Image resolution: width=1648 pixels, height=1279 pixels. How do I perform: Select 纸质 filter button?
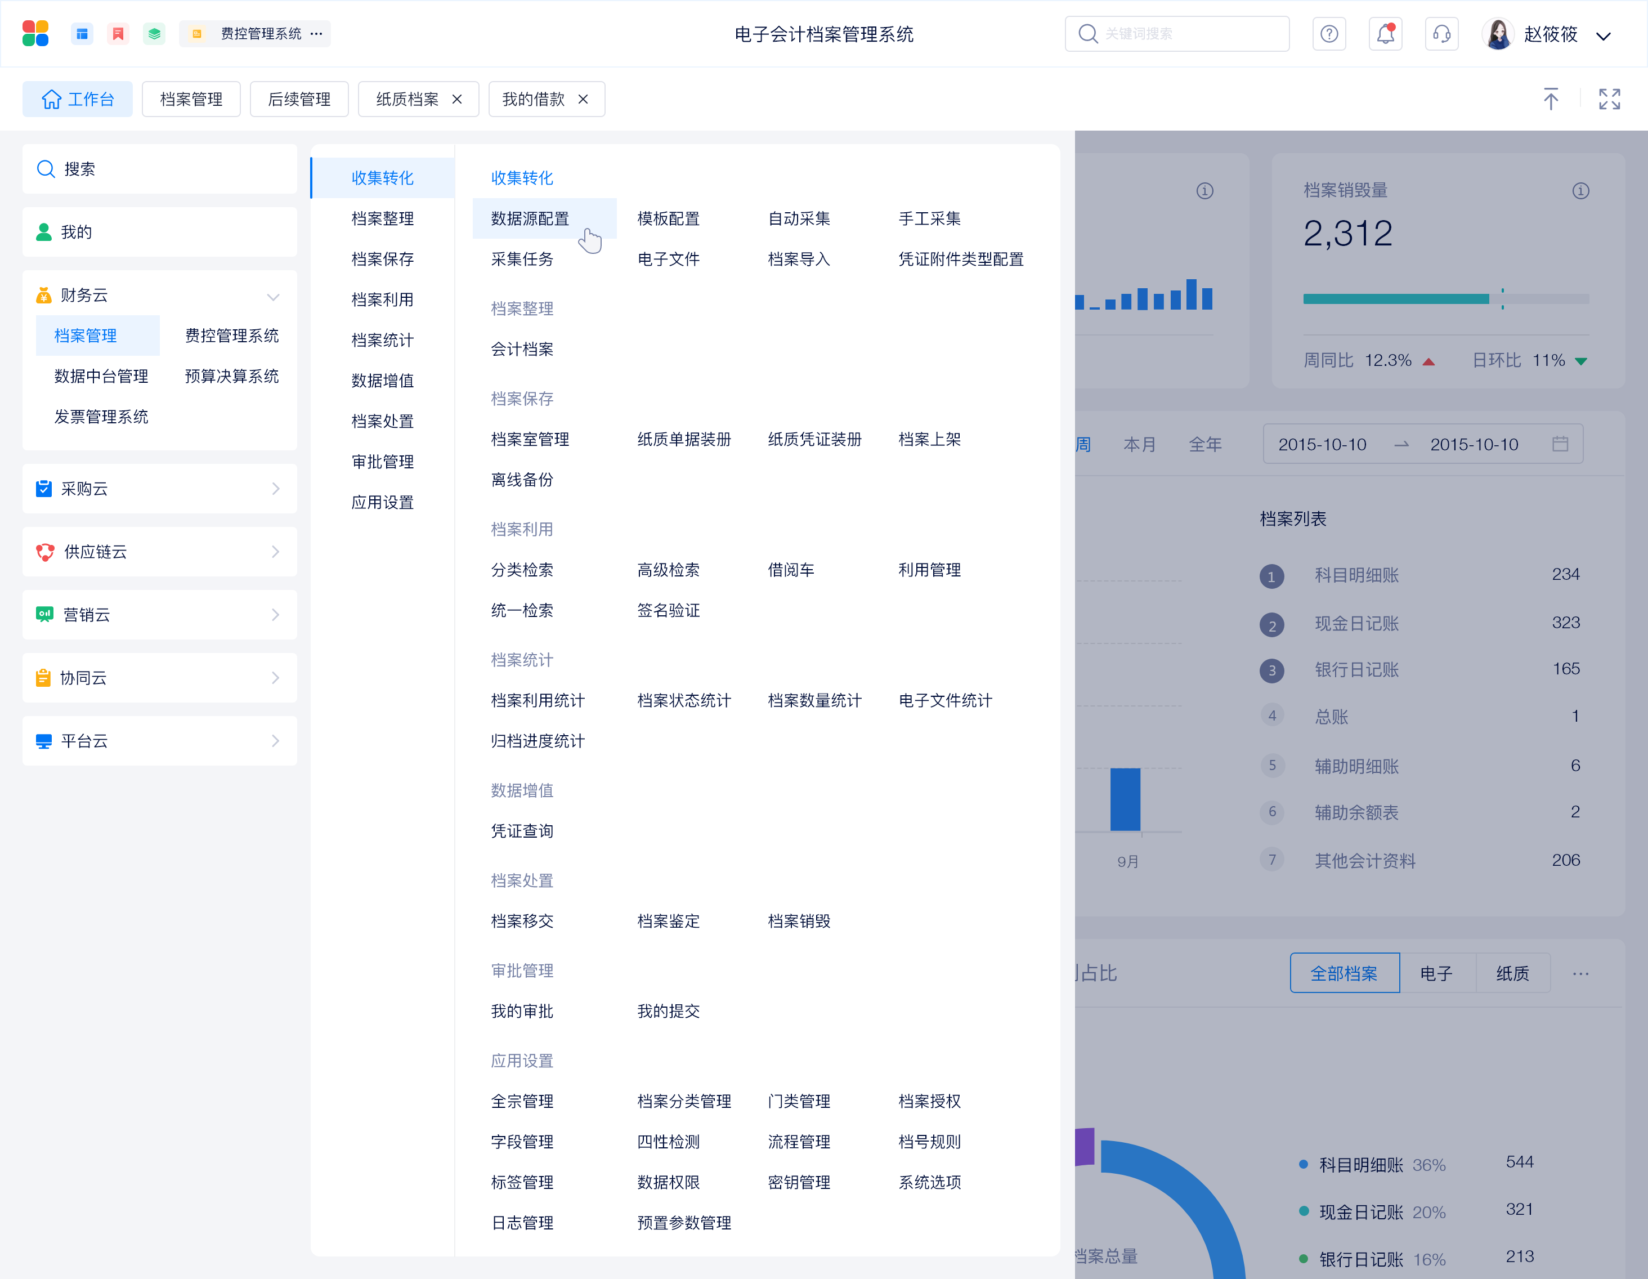(1513, 973)
